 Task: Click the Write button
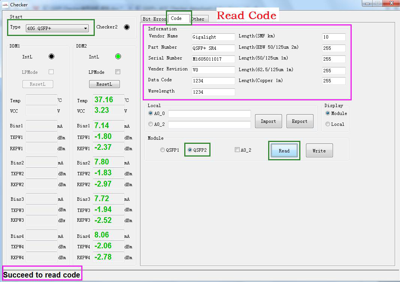click(x=319, y=151)
